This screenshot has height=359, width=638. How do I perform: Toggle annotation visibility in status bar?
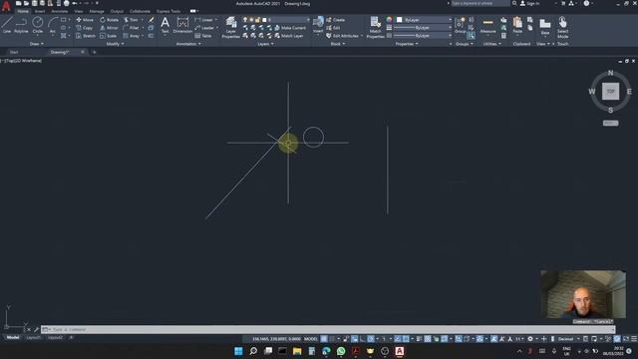pyautogui.click(x=494, y=339)
